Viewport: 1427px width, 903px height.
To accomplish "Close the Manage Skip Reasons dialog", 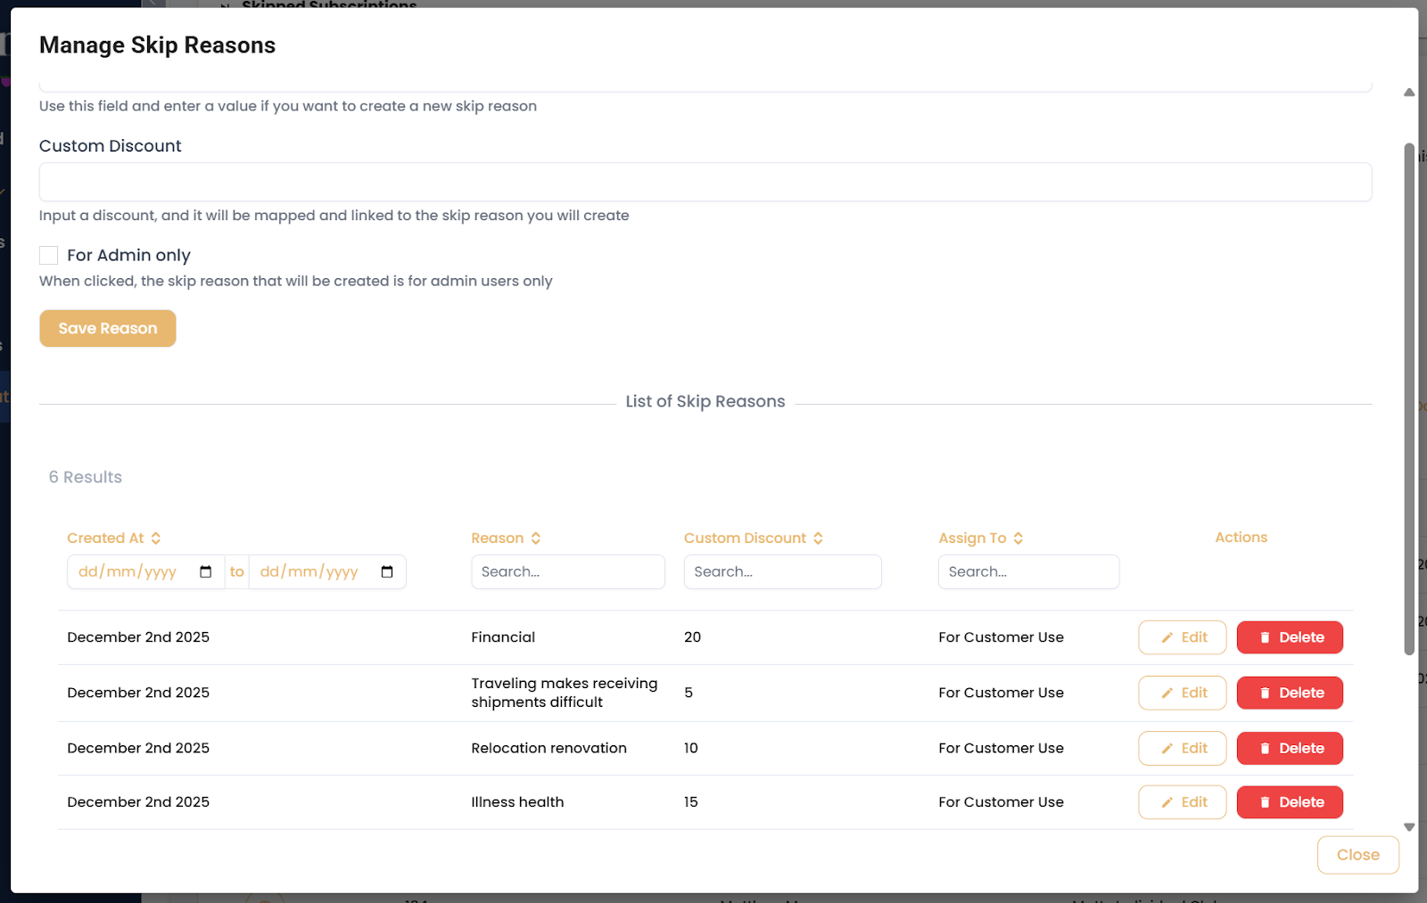I will (1358, 855).
